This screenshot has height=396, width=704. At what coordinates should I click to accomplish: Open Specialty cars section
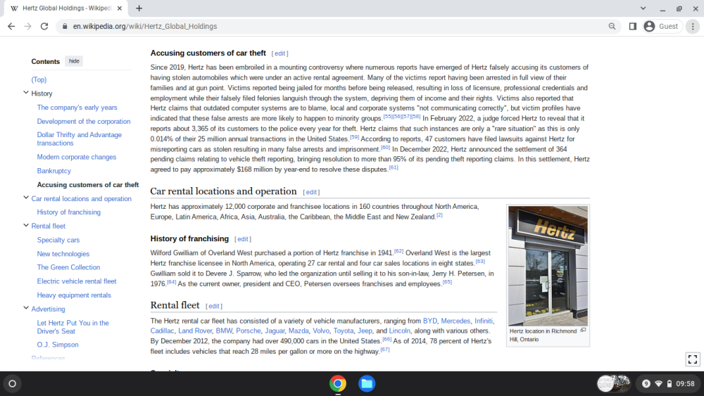[58, 240]
